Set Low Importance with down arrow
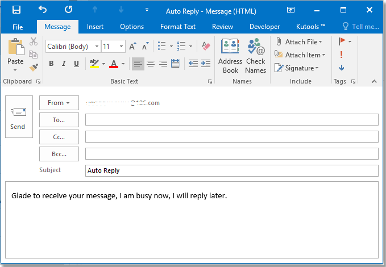 click(x=341, y=68)
